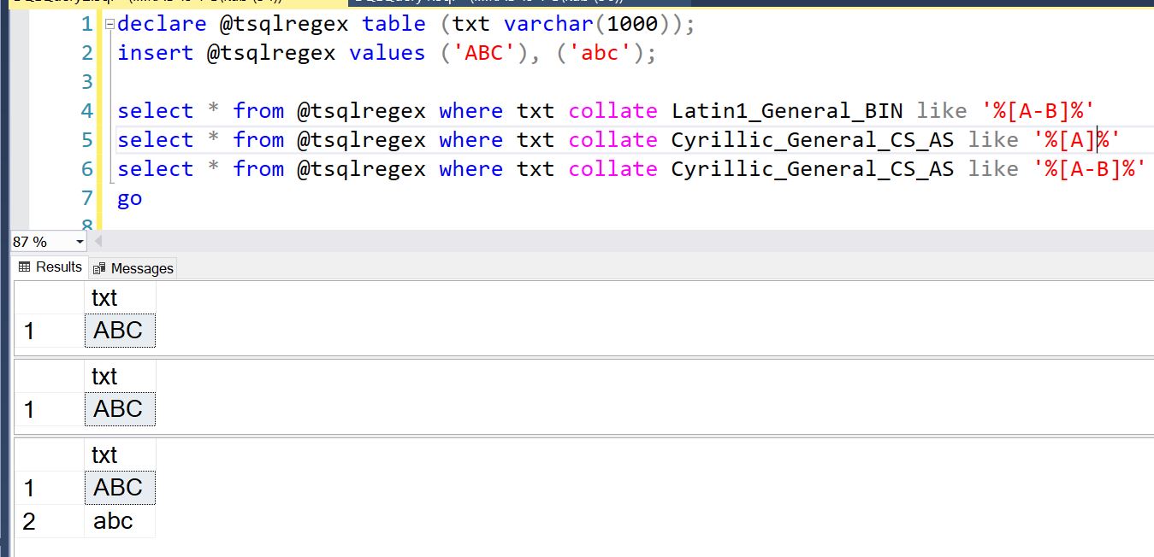Click the Latin1_General_BIN collation text

click(786, 111)
